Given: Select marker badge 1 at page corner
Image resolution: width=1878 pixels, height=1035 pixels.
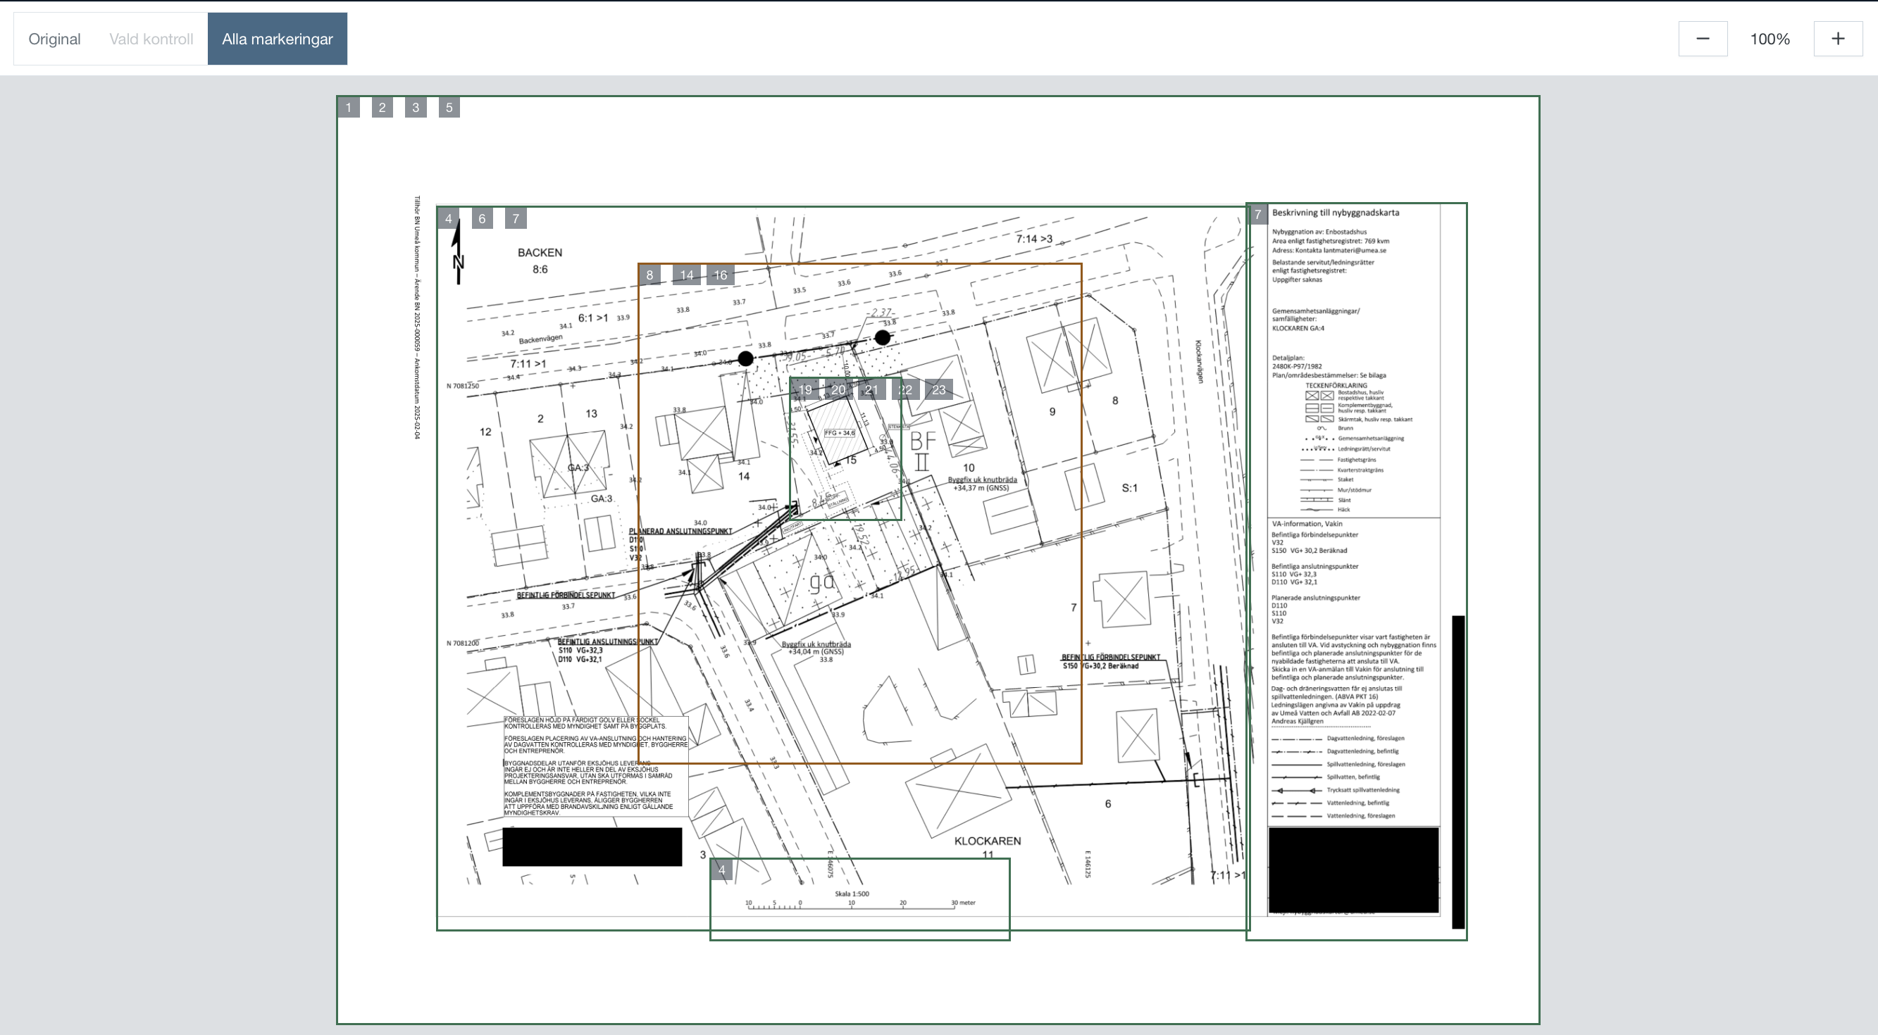Looking at the screenshot, I should pyautogui.click(x=349, y=107).
